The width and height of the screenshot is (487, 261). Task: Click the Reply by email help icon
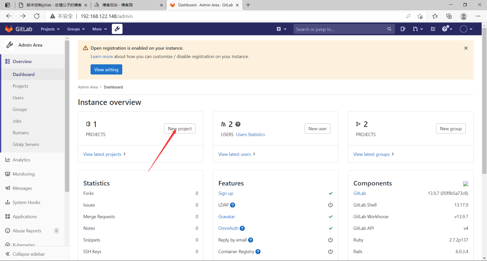tap(251, 240)
